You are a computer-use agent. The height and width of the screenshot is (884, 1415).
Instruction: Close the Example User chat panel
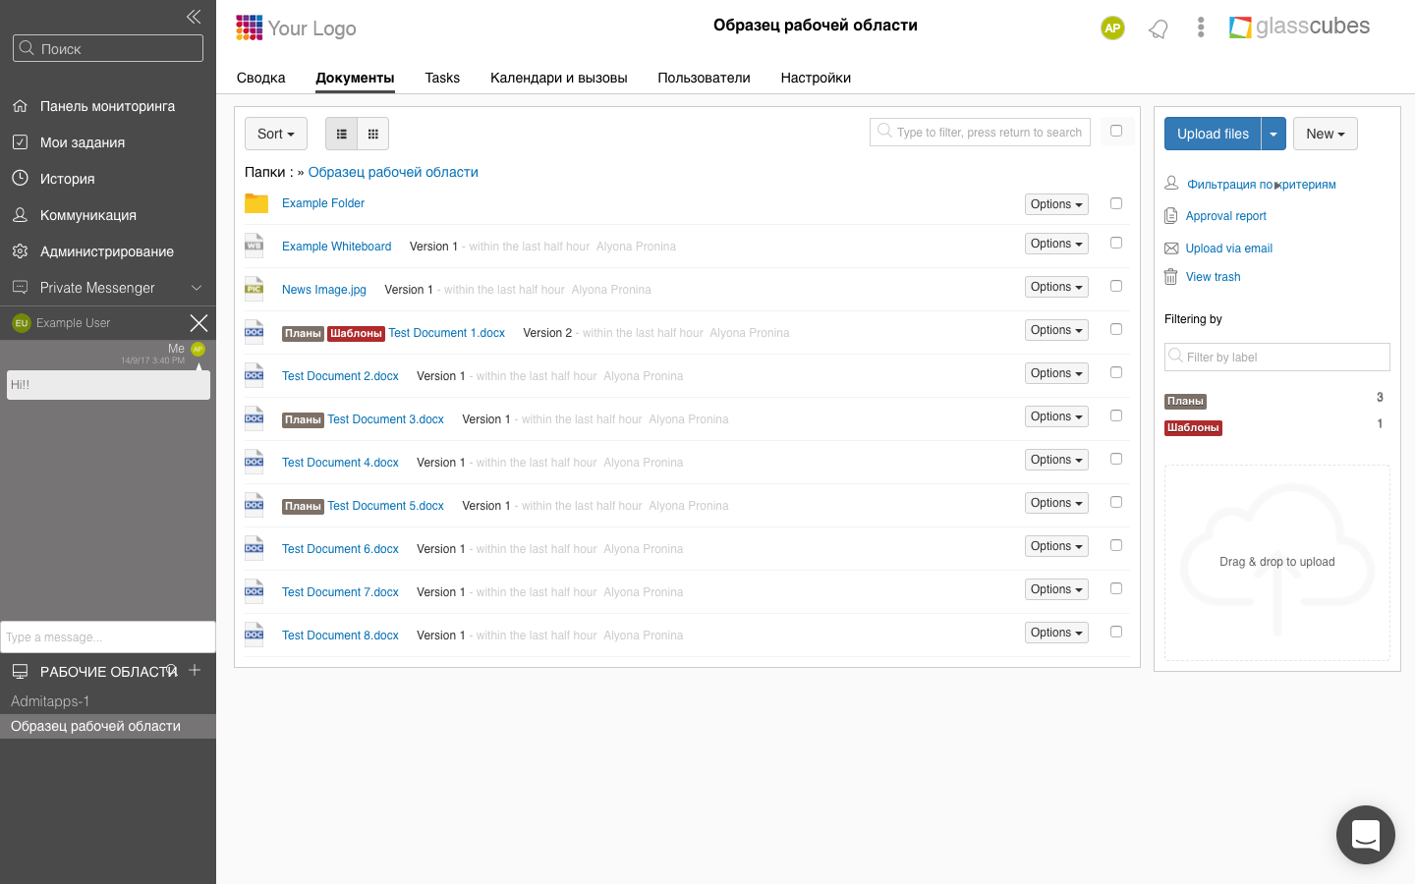[198, 323]
